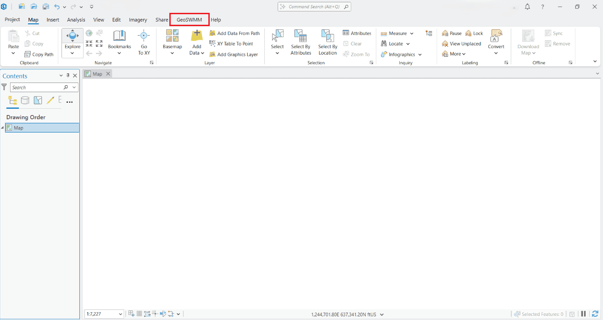The image size is (603, 320).
Task: Toggle the Pause drawing option
Action: coord(451,33)
